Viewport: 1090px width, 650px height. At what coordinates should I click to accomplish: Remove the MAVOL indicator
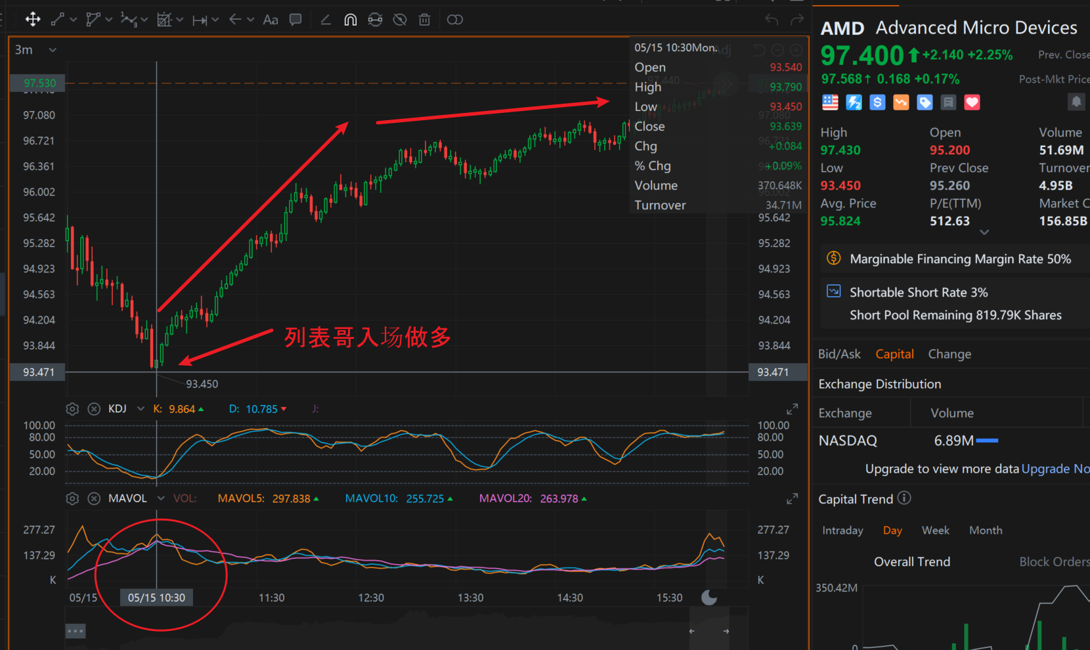94,499
